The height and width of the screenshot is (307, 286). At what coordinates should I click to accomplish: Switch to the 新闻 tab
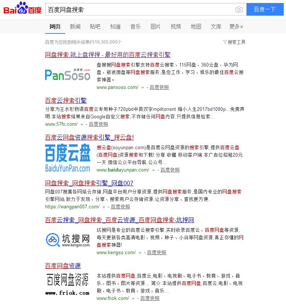click(x=75, y=26)
